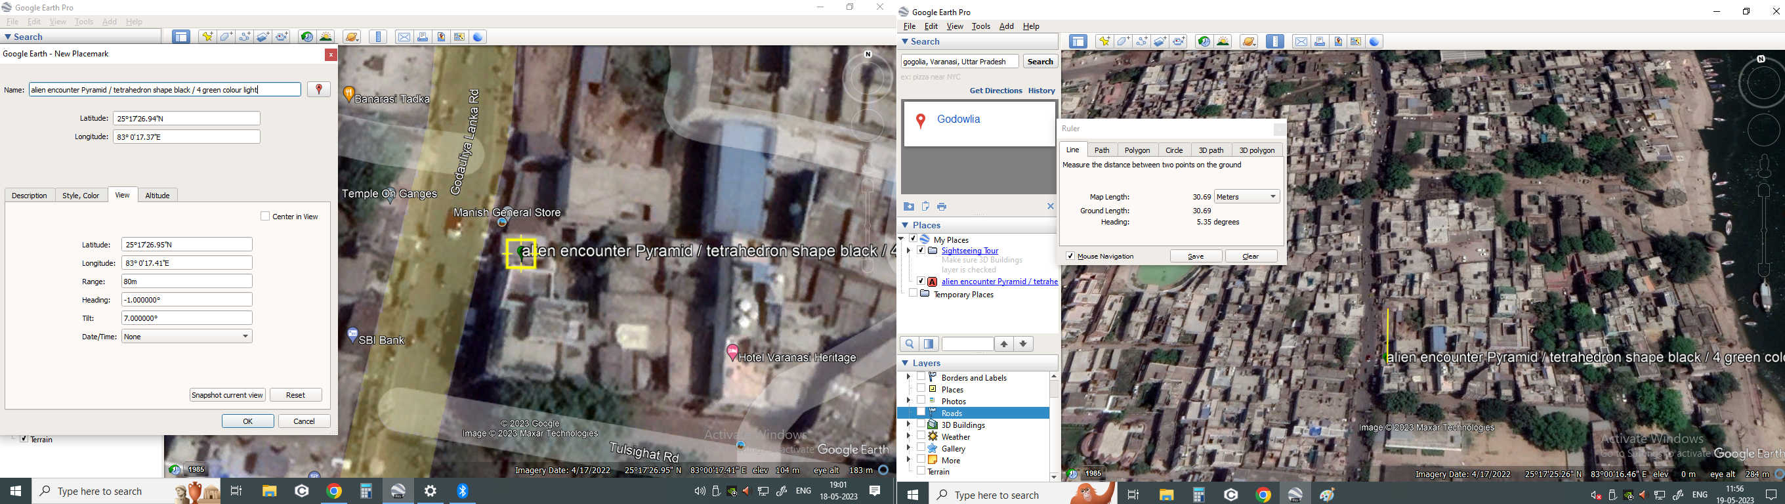Click the Search button next to search box
Image resolution: width=1785 pixels, height=504 pixels.
(x=1040, y=62)
